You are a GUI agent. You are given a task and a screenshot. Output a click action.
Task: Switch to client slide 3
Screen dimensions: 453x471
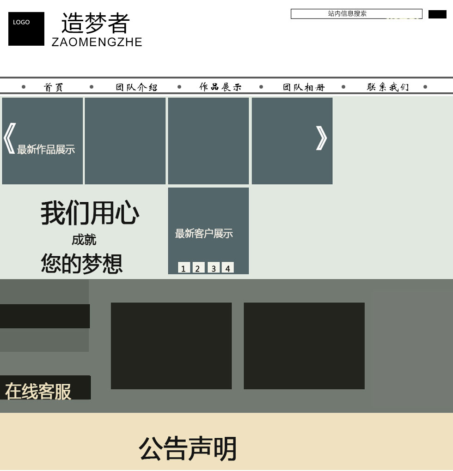[214, 267]
